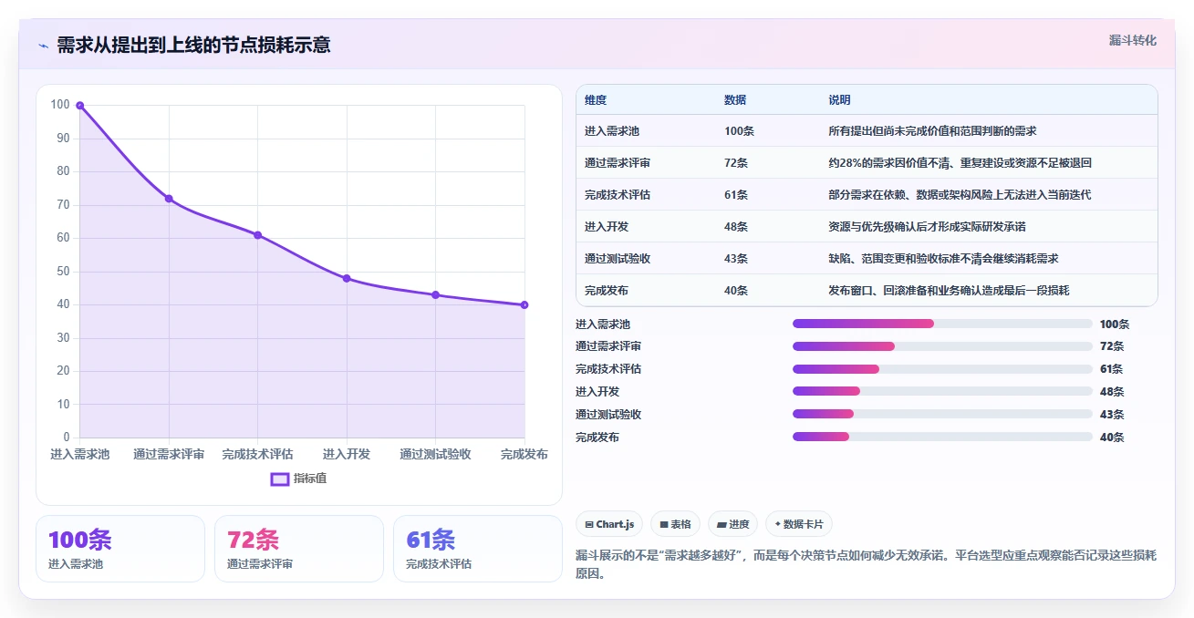Select the 完成技术评估 cell in the table

tap(618, 195)
